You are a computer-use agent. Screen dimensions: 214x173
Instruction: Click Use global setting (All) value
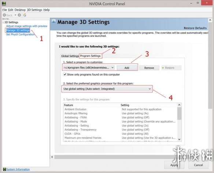pyautogui.click(x=135, y=134)
